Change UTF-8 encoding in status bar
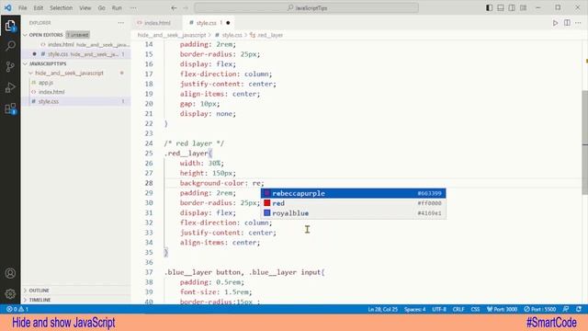 point(439,309)
